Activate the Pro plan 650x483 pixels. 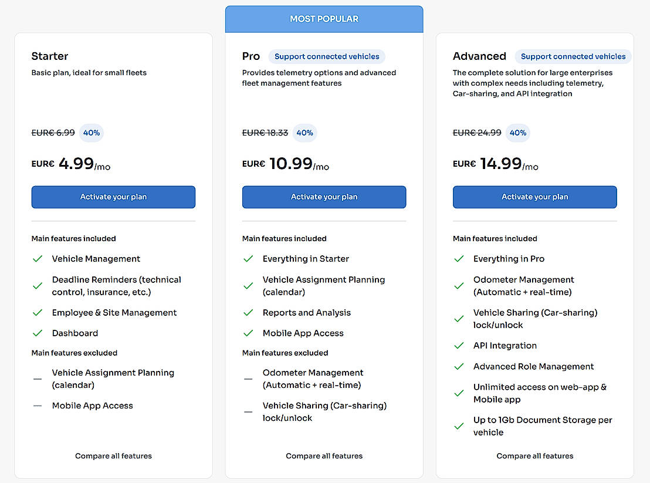tap(324, 197)
